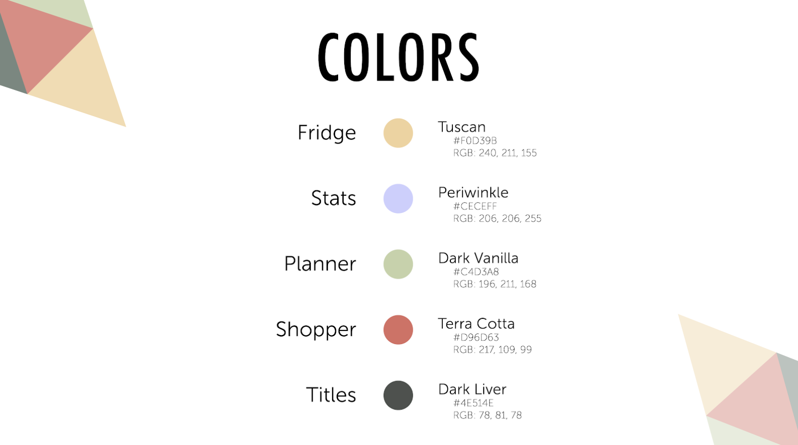The width and height of the screenshot is (798, 445).
Task: Select the Dark Liver gray circle
Action: pos(398,395)
